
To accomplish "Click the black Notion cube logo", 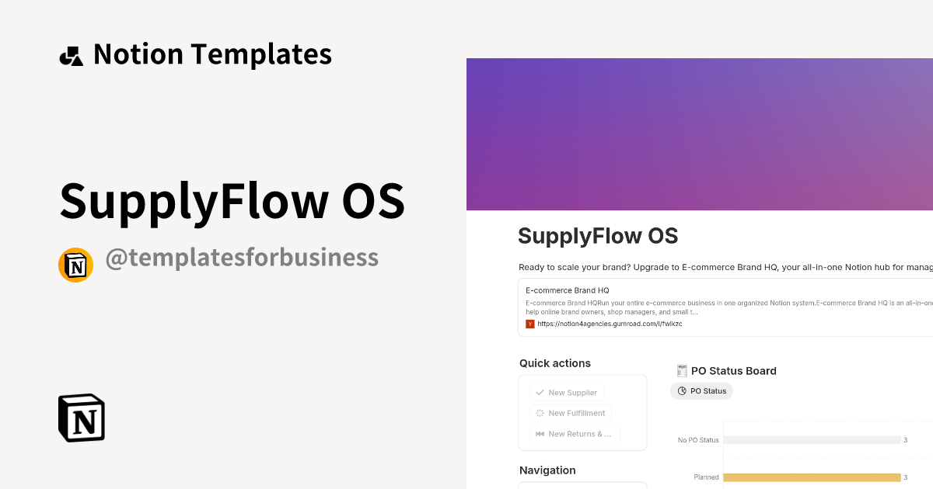I will click(x=81, y=418).
